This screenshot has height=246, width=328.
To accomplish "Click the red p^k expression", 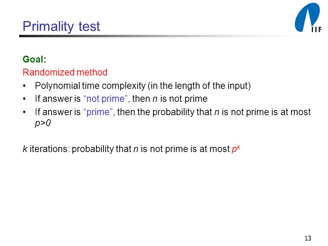I will tap(236, 149).
